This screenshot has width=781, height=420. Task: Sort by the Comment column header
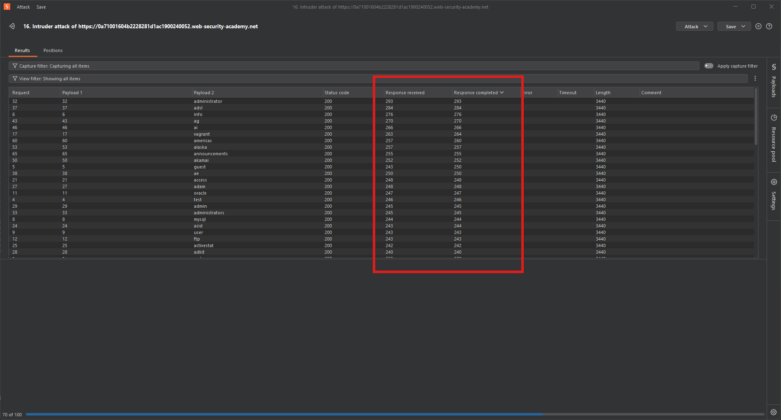(x=697, y=93)
